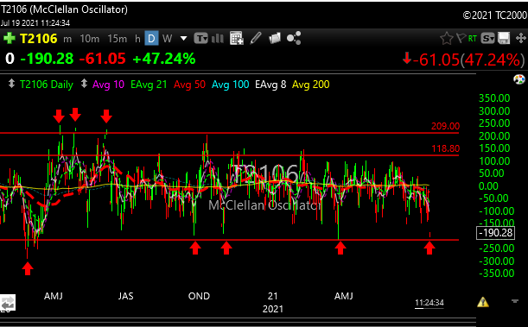Switch to the Weekly W timeframe

pyautogui.click(x=167, y=39)
